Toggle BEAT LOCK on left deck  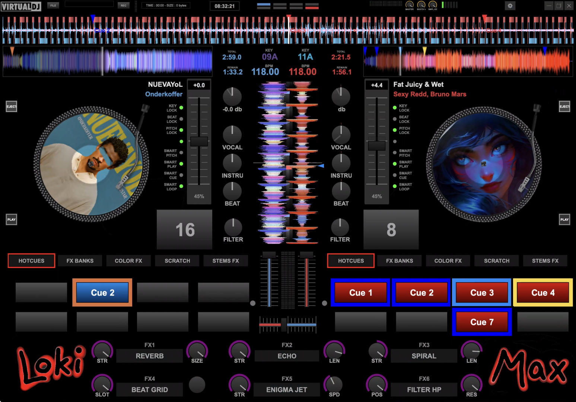[181, 119]
